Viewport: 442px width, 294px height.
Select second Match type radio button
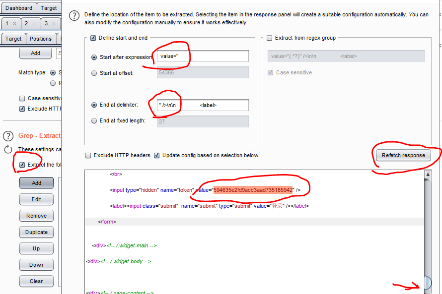(53, 83)
